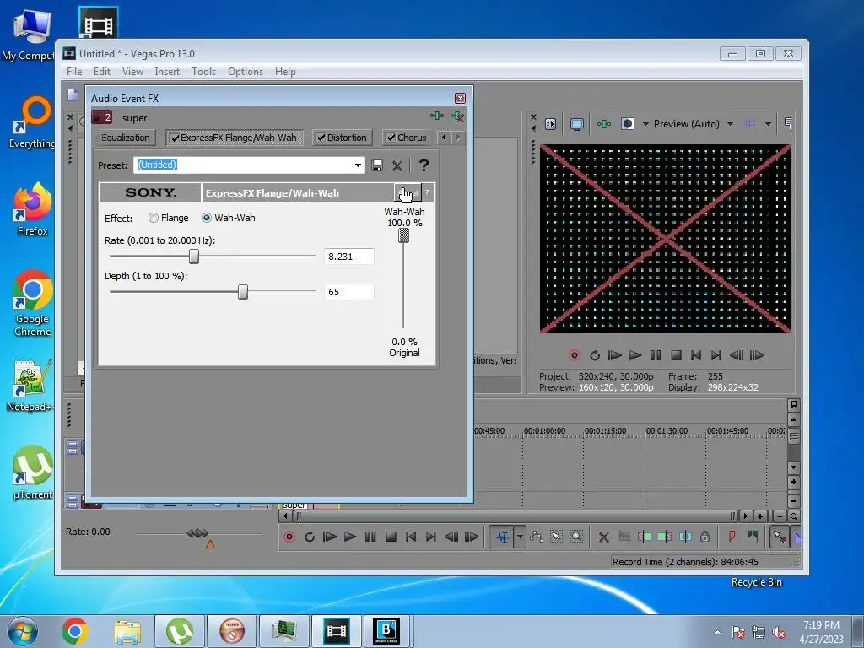Click Play From Start in the timeline transport
Screen dimensions: 864x648
tap(330, 537)
